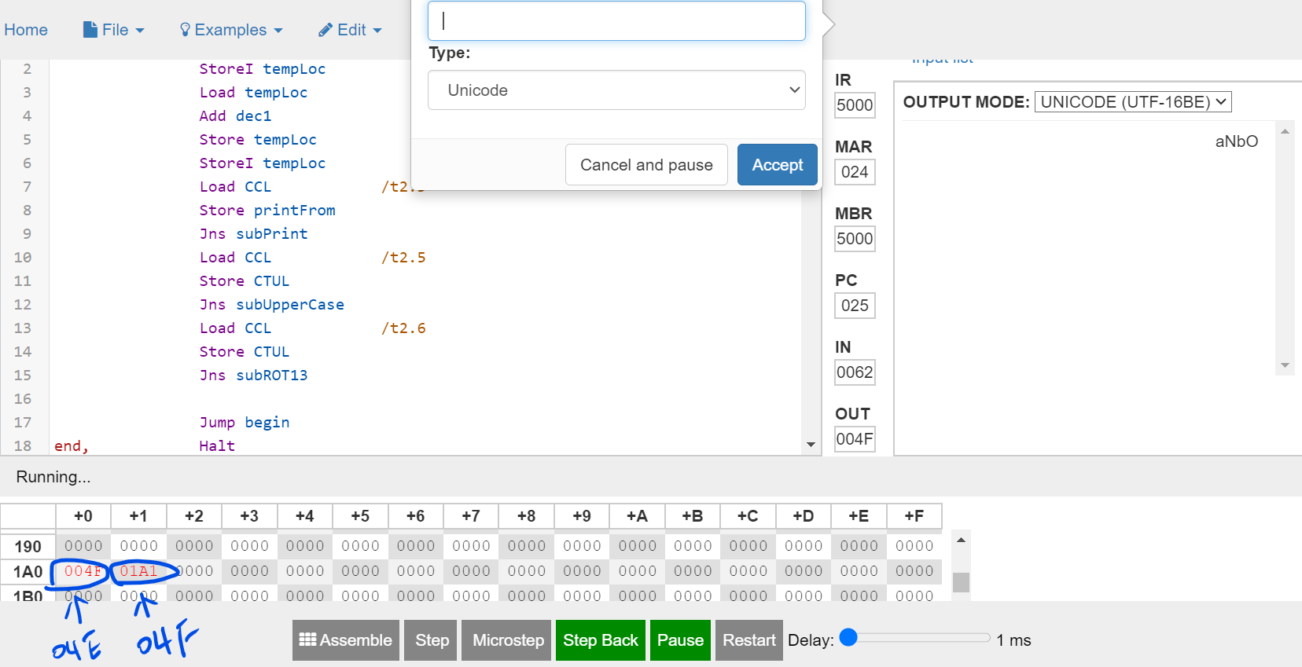The width and height of the screenshot is (1302, 667).
Task: Click the Edit pencil icon
Action: tap(325, 30)
